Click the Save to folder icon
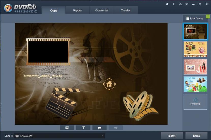The image size is (211, 140). [x=17, y=136]
